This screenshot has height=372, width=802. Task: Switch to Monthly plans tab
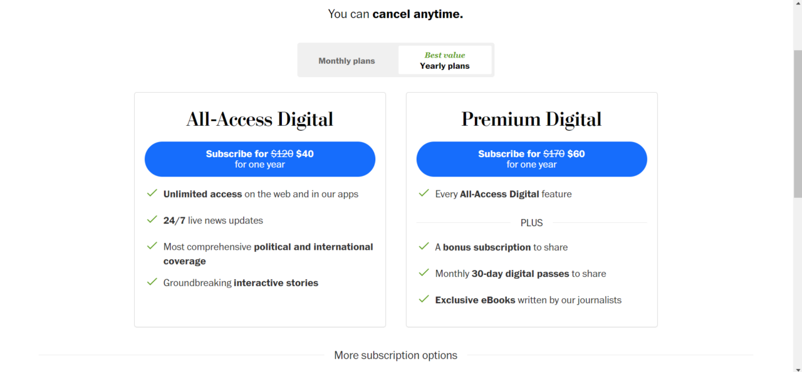tap(346, 61)
